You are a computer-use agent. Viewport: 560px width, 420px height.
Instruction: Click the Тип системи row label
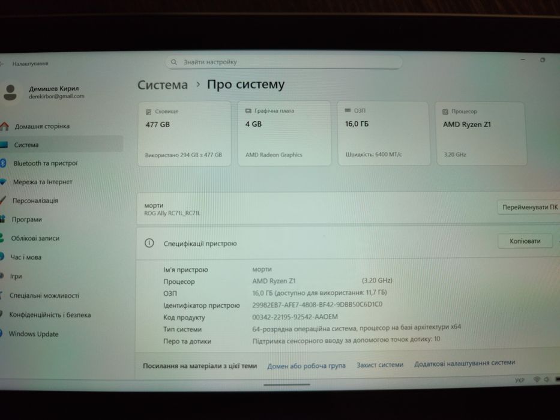click(182, 329)
